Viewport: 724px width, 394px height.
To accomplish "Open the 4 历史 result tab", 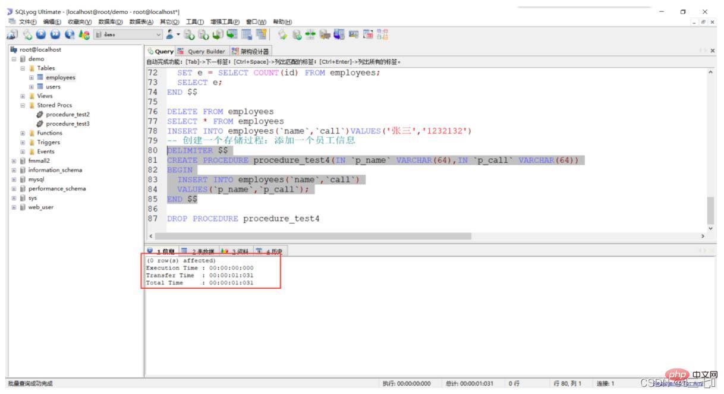I will coord(271,251).
